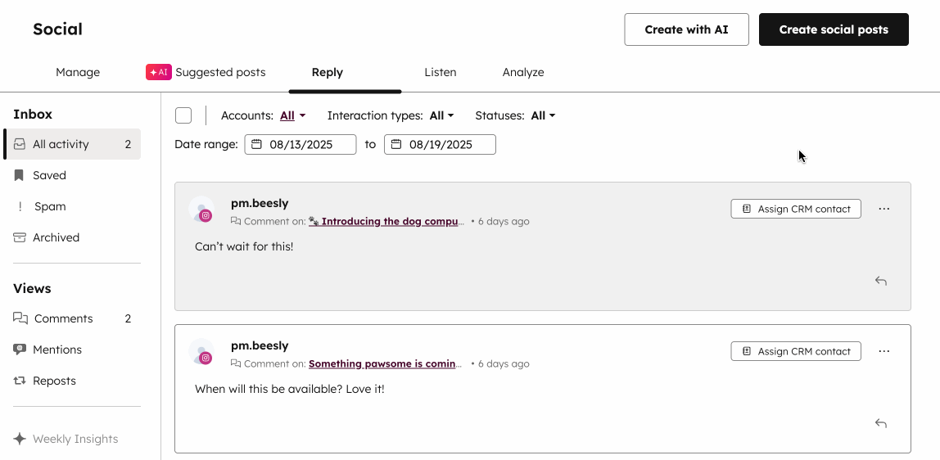
Task: Click the start date field 08/13/2025
Action: [301, 144]
